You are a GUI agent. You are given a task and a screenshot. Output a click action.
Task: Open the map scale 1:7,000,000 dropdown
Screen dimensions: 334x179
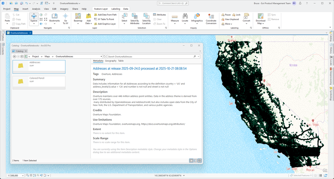pyautogui.click(x=23, y=176)
